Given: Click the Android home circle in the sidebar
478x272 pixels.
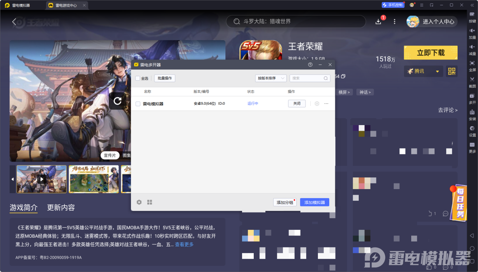Looking at the screenshot, I should click(x=472, y=248).
